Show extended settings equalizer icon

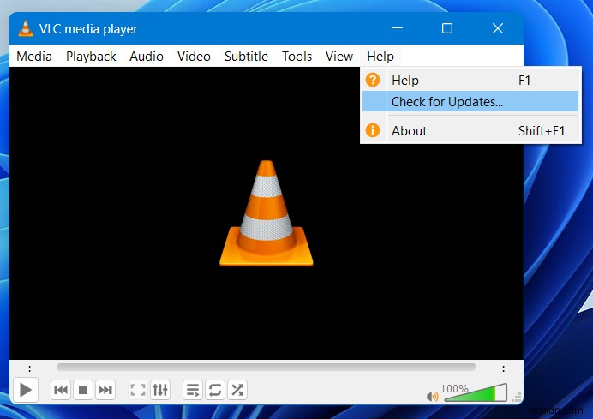[x=160, y=390]
